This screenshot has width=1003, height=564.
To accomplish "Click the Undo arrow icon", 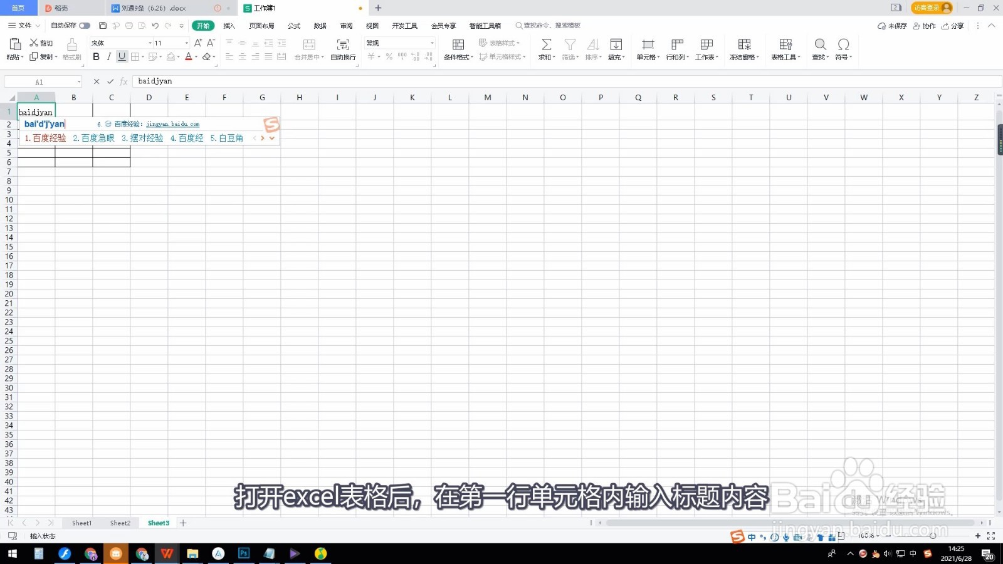I will (x=155, y=26).
